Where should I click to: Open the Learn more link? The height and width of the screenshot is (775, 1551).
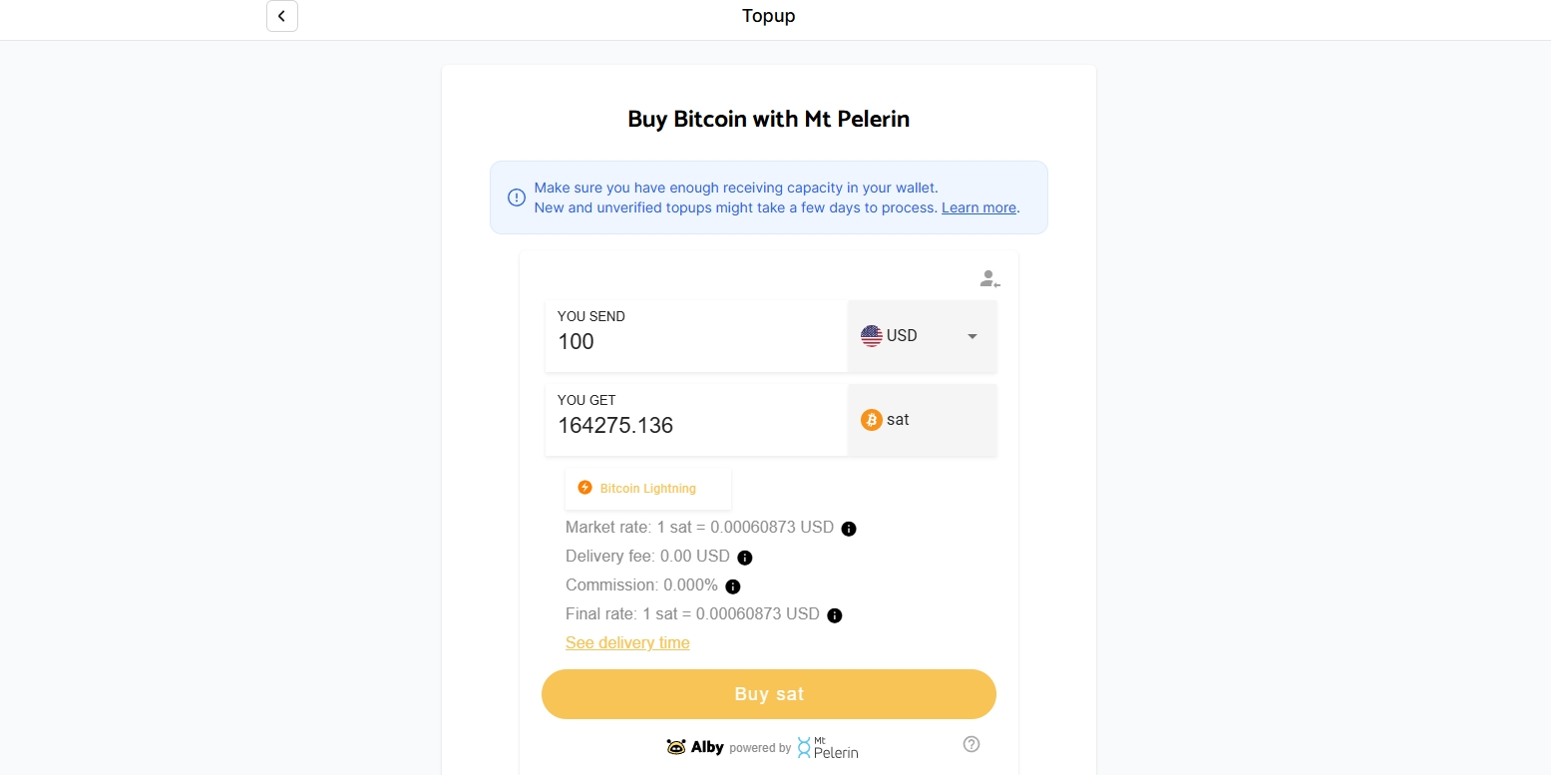(x=978, y=207)
